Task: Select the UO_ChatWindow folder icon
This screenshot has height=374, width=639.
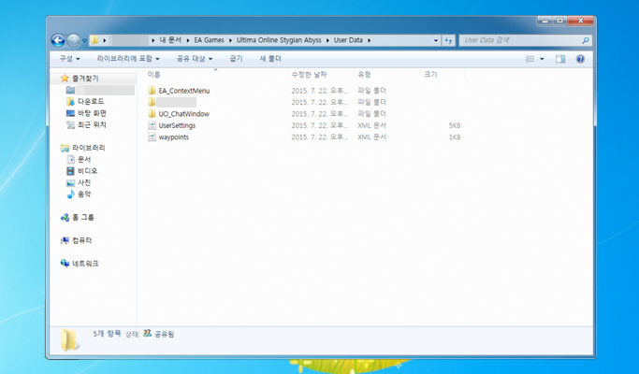Action: pos(152,114)
